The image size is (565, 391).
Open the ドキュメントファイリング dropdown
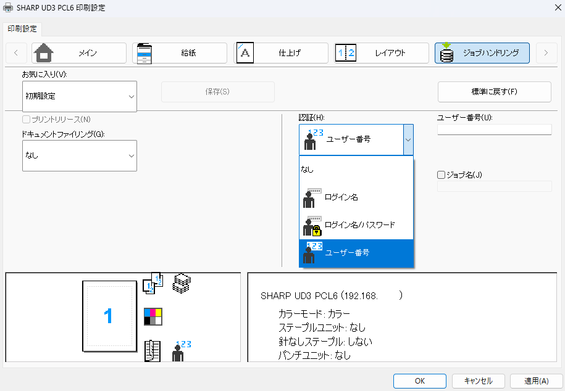[x=80, y=155]
